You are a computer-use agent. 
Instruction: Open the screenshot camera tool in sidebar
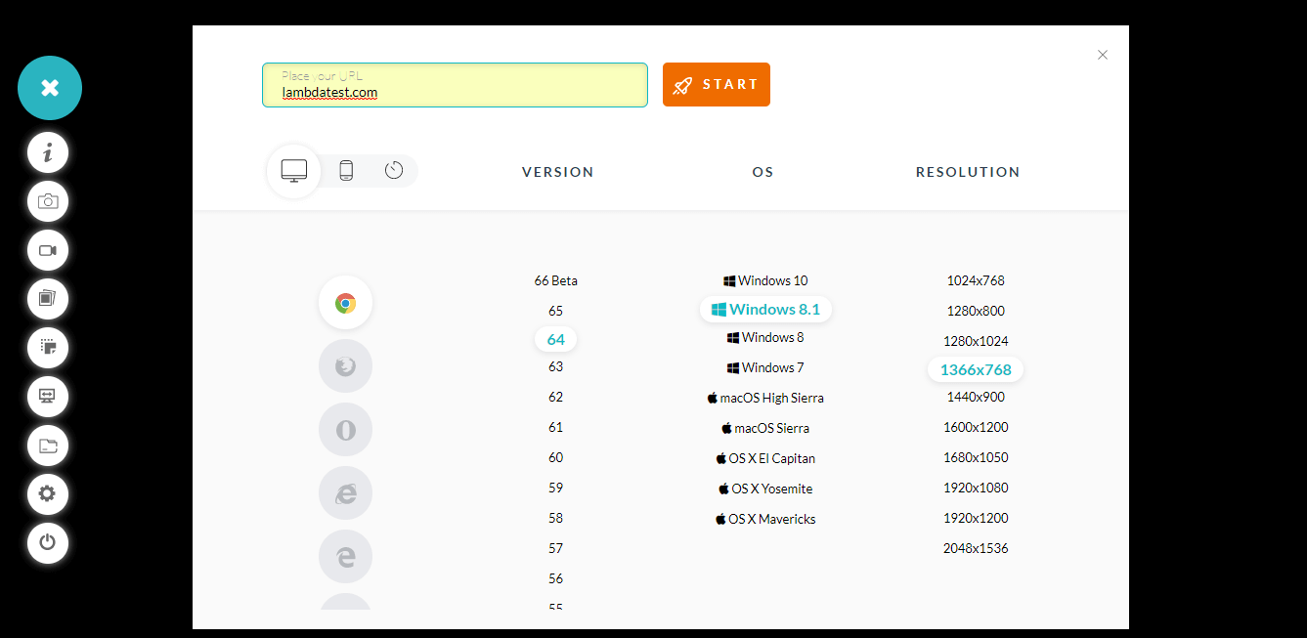[48, 201]
